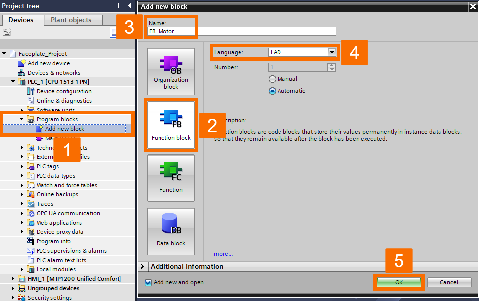Click the more... link
Screen dimensions: 479x301
point(223,253)
